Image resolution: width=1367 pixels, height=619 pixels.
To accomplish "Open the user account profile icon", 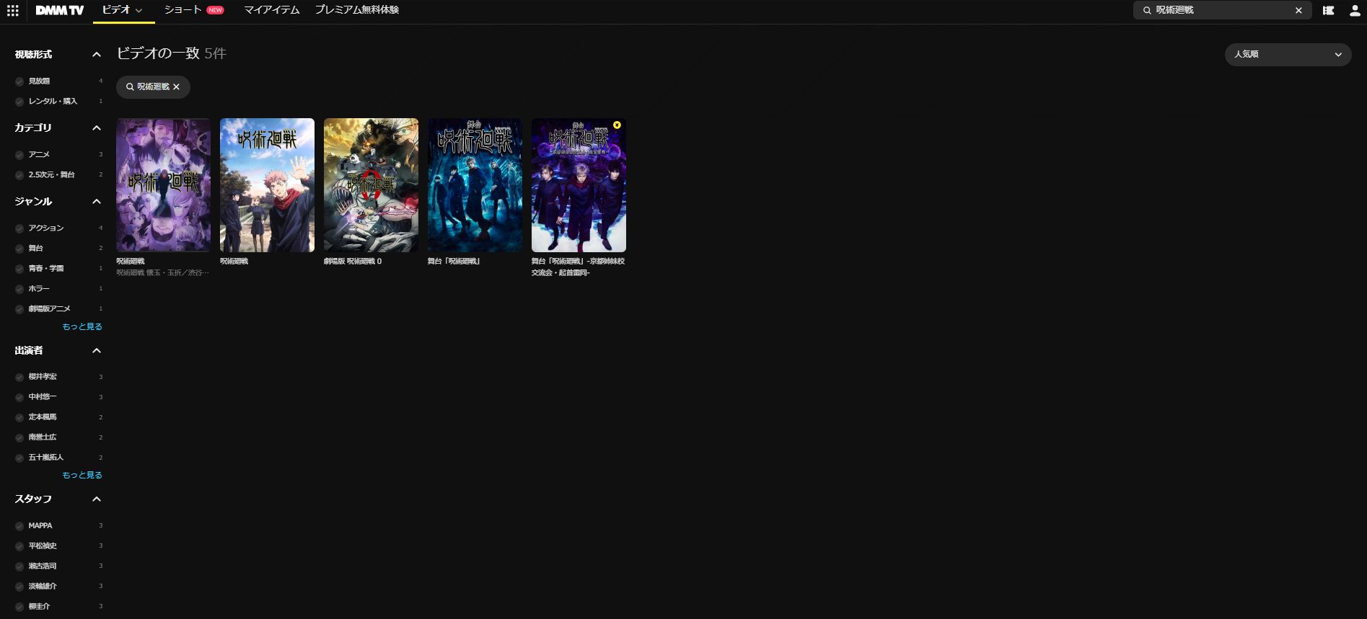I will pos(1355,10).
